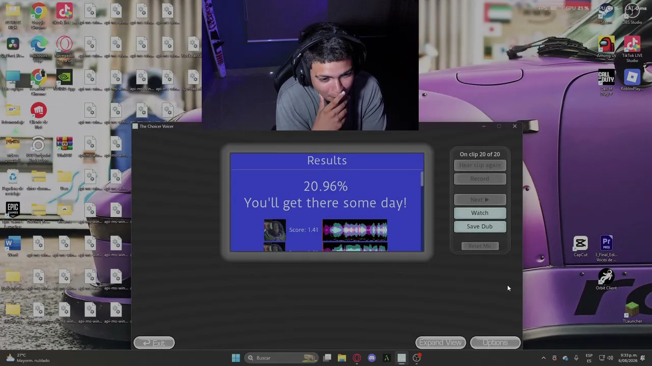Select the RAV Endpoint Protection icon

[x=38, y=149]
